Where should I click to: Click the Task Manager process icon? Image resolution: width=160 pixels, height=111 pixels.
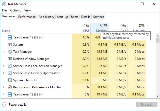point(10,52)
